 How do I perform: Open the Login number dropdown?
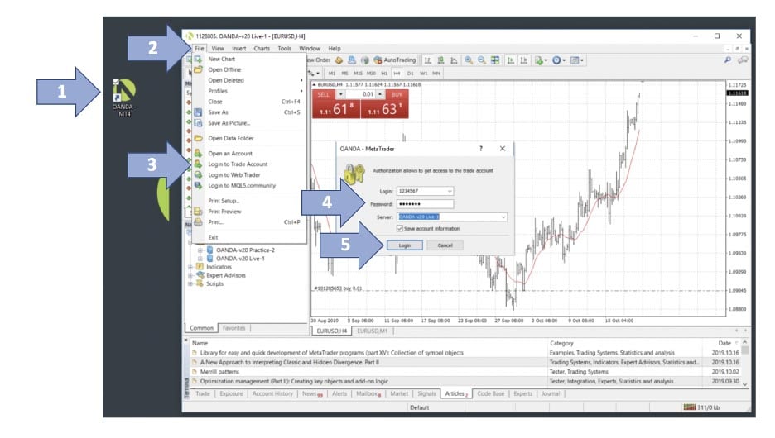pyautogui.click(x=450, y=191)
